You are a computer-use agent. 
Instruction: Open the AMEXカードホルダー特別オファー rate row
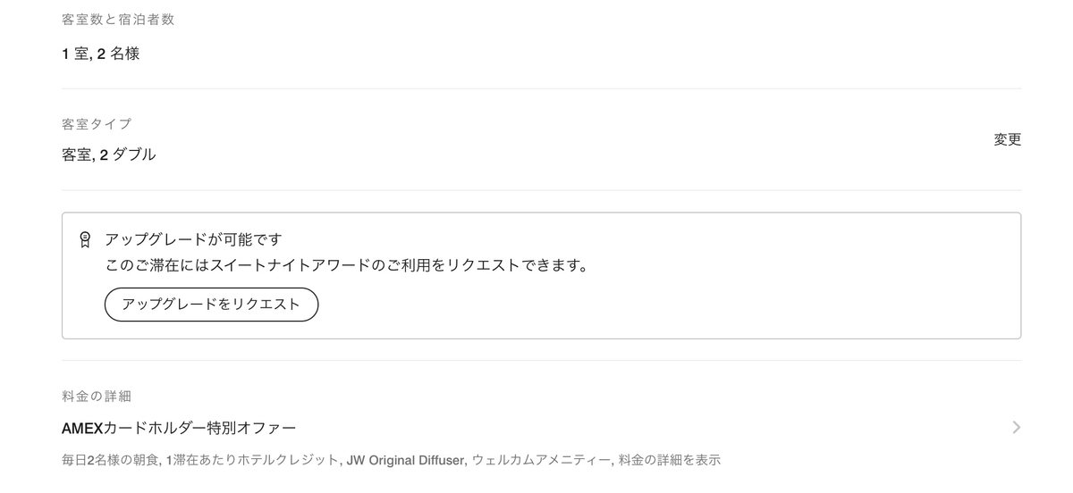[541, 428]
